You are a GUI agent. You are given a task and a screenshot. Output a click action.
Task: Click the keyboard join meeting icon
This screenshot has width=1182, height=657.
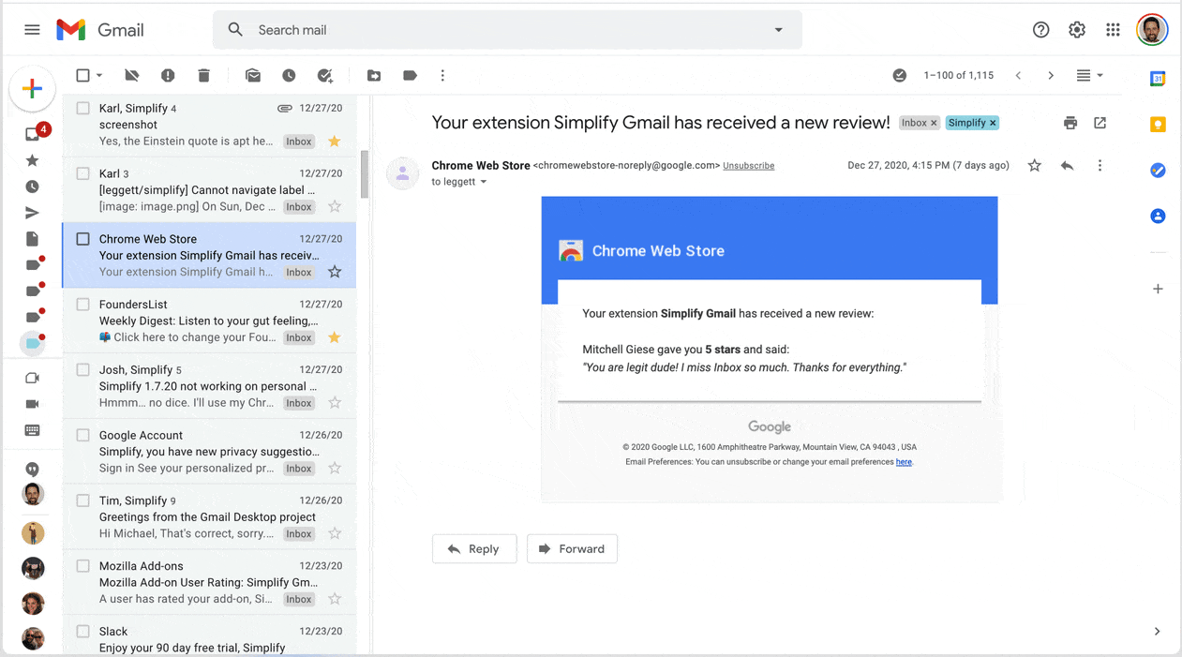[32, 430]
